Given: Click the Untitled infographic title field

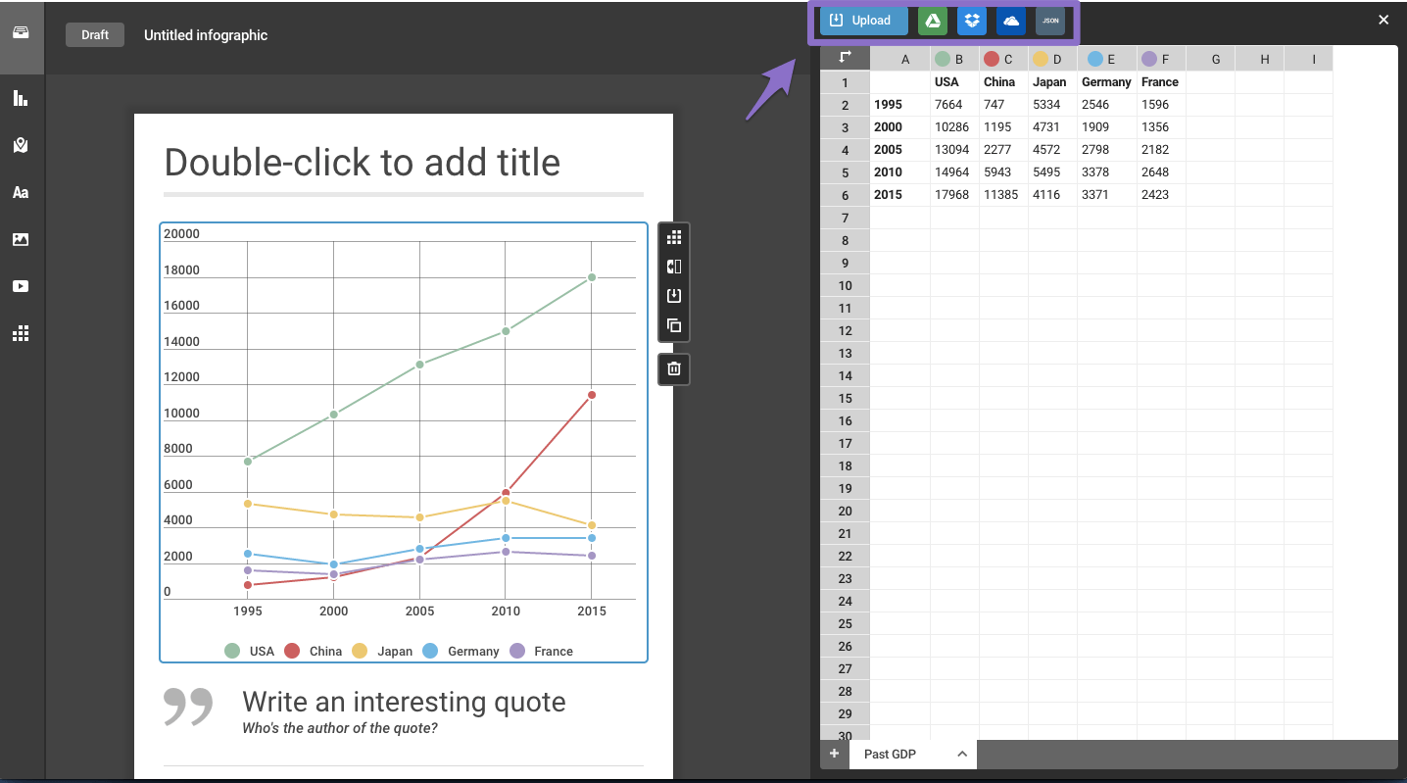Looking at the screenshot, I should (x=206, y=35).
